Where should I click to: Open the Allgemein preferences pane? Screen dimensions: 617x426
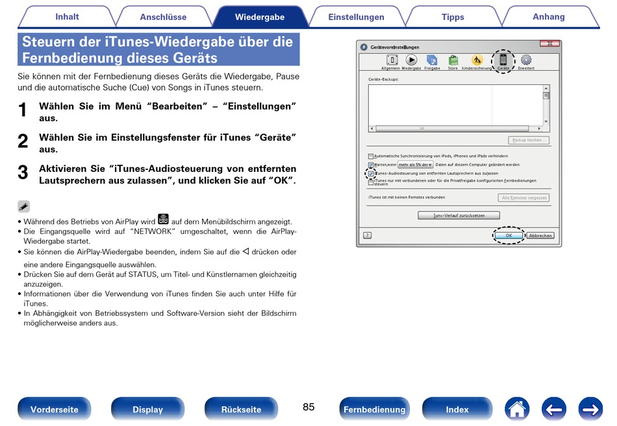[x=392, y=62]
